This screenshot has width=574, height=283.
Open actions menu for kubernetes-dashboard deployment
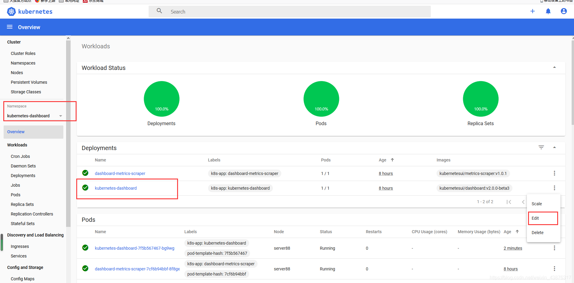(554, 188)
